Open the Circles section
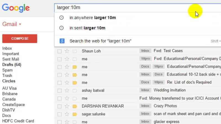 pyautogui.click(x=9, y=81)
